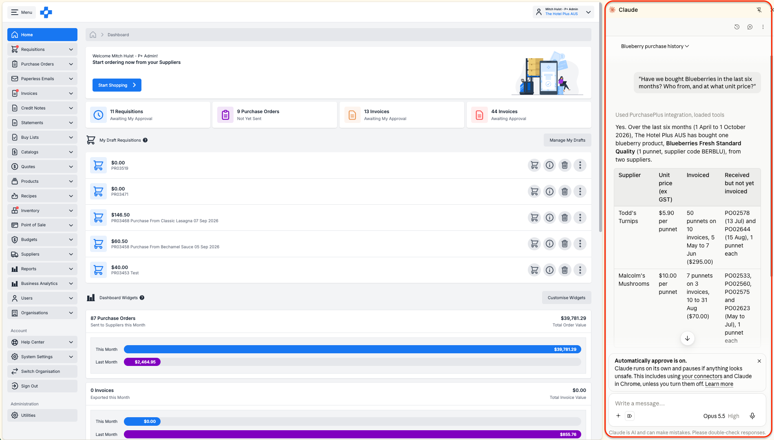Screen dimensions: 774x440
Task: Delete draft requisition PR03468
Action: (565, 217)
